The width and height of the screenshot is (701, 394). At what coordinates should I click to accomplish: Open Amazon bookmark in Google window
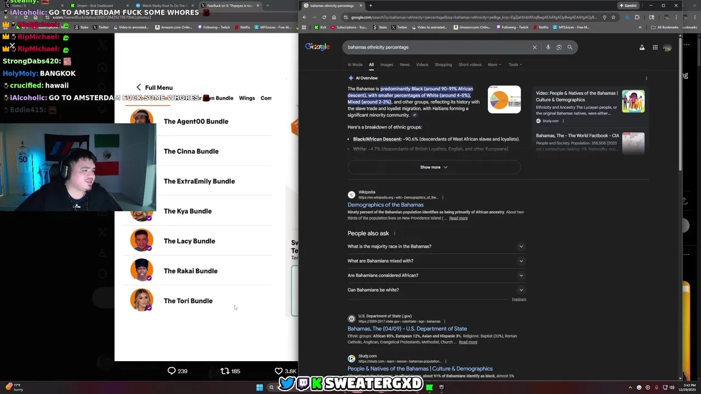pos(472,27)
